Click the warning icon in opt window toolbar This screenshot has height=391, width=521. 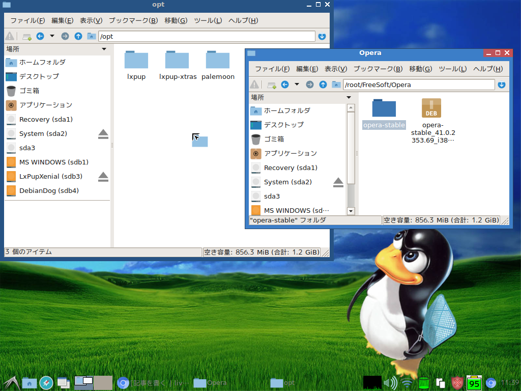tap(10, 36)
